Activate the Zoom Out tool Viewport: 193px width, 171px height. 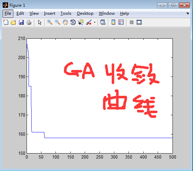click(x=57, y=22)
